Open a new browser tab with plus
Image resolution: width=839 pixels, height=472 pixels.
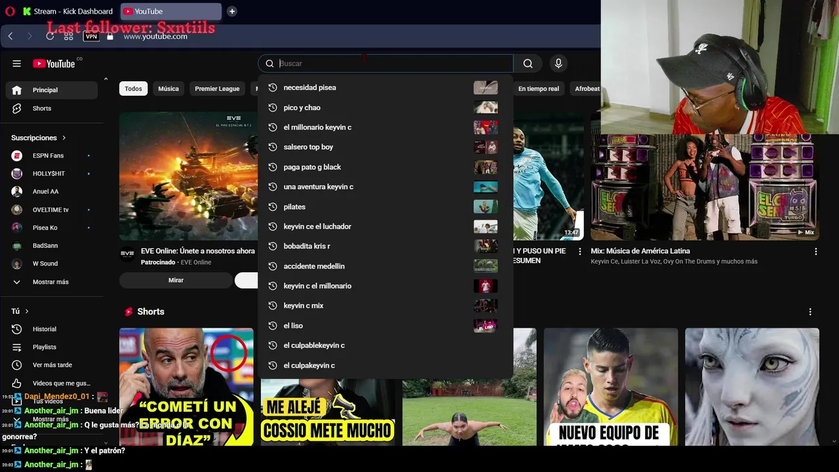232,11
